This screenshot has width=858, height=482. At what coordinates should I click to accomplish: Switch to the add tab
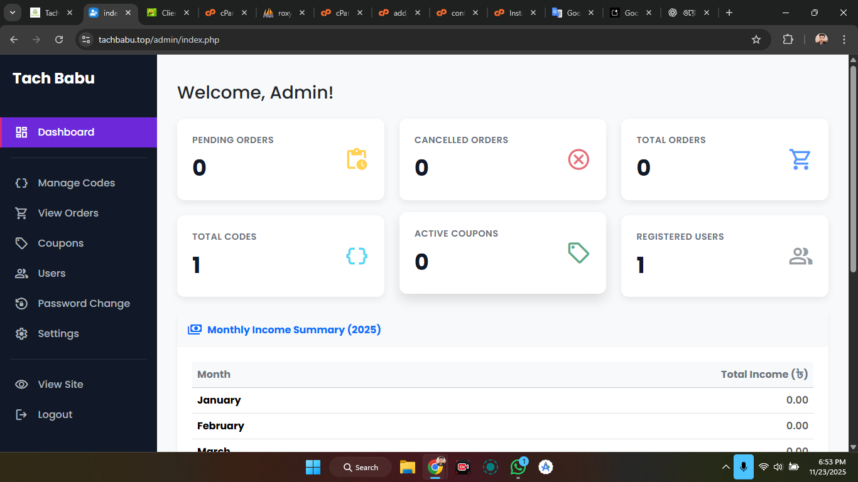(x=400, y=13)
